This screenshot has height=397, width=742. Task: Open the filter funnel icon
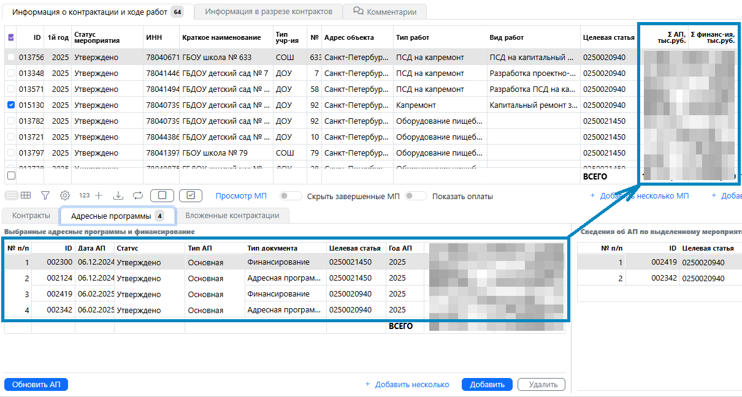(x=45, y=195)
